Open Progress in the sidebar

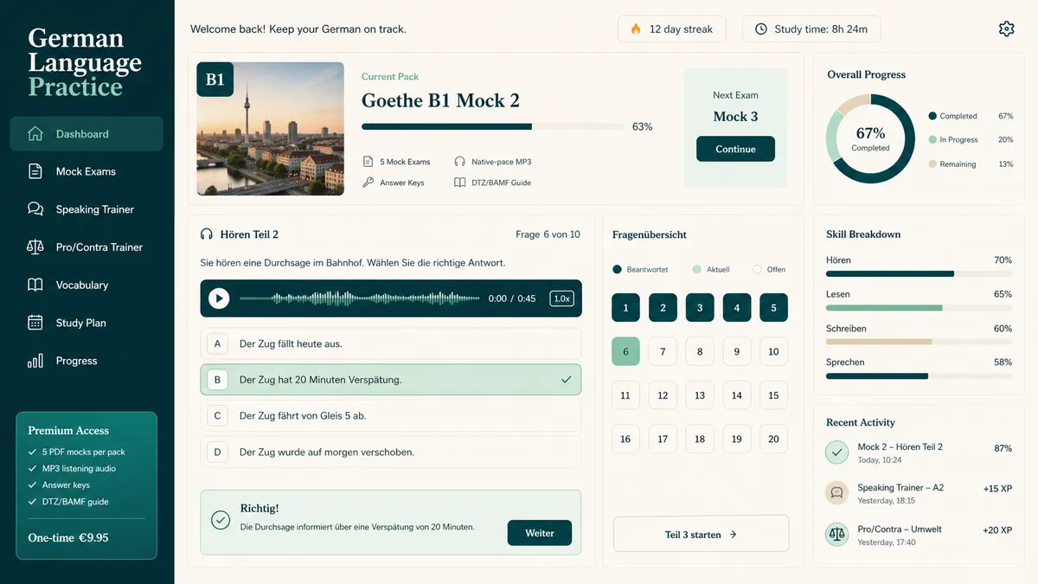coord(86,361)
